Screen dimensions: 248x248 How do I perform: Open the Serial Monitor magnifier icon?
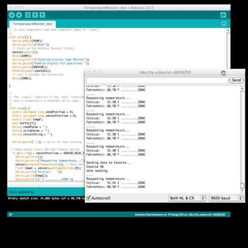point(223,15)
